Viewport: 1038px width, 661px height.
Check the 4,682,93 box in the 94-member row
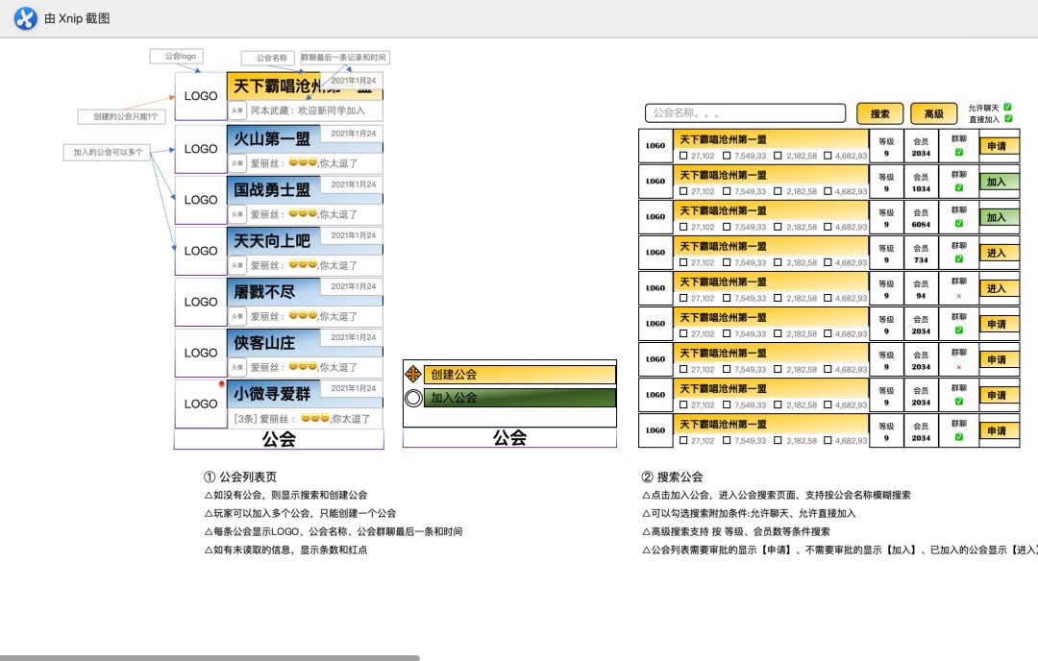828,299
